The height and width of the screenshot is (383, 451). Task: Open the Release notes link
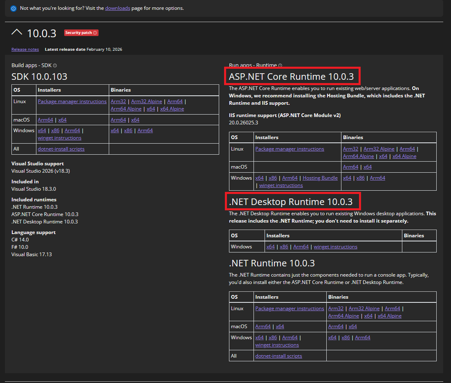[25, 50]
